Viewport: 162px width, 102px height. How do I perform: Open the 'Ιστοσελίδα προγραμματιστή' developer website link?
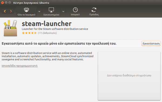(19, 66)
